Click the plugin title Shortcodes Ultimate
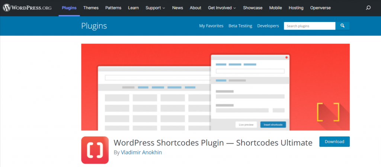This screenshot has width=381, height=167. (213, 143)
